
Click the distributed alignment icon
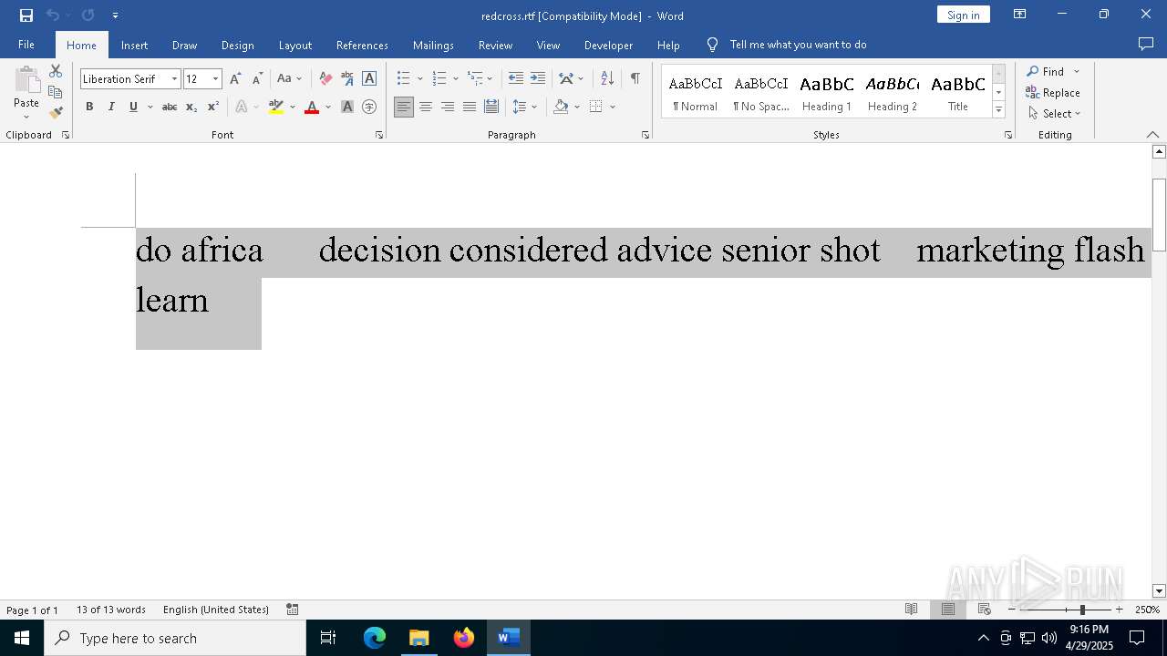point(491,108)
